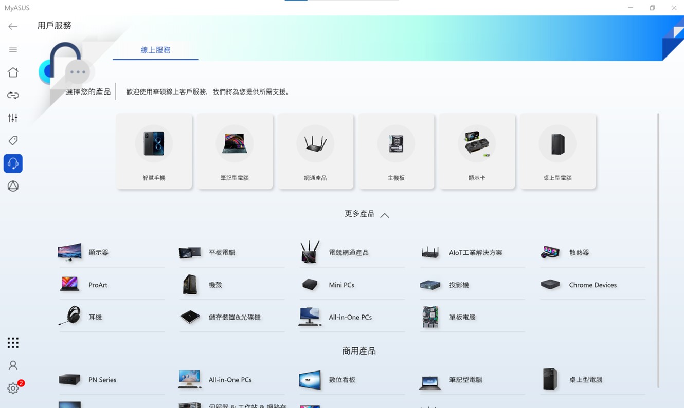Open the 平板電腦 text link

pos(222,253)
